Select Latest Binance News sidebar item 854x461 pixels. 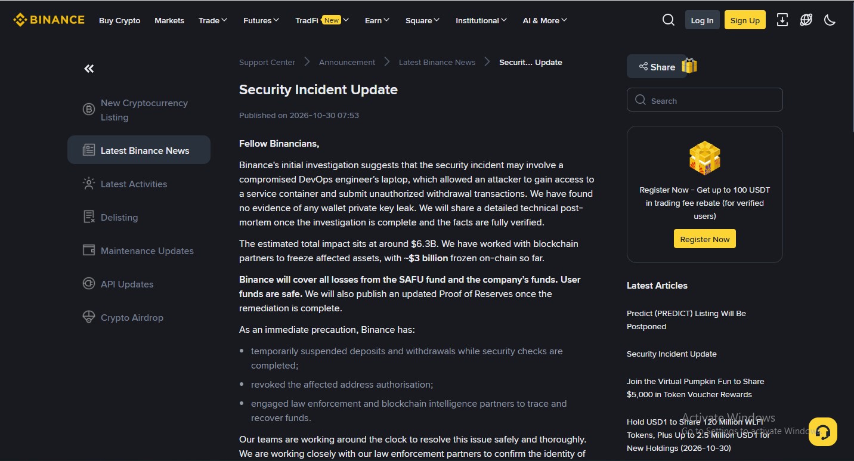(139, 150)
